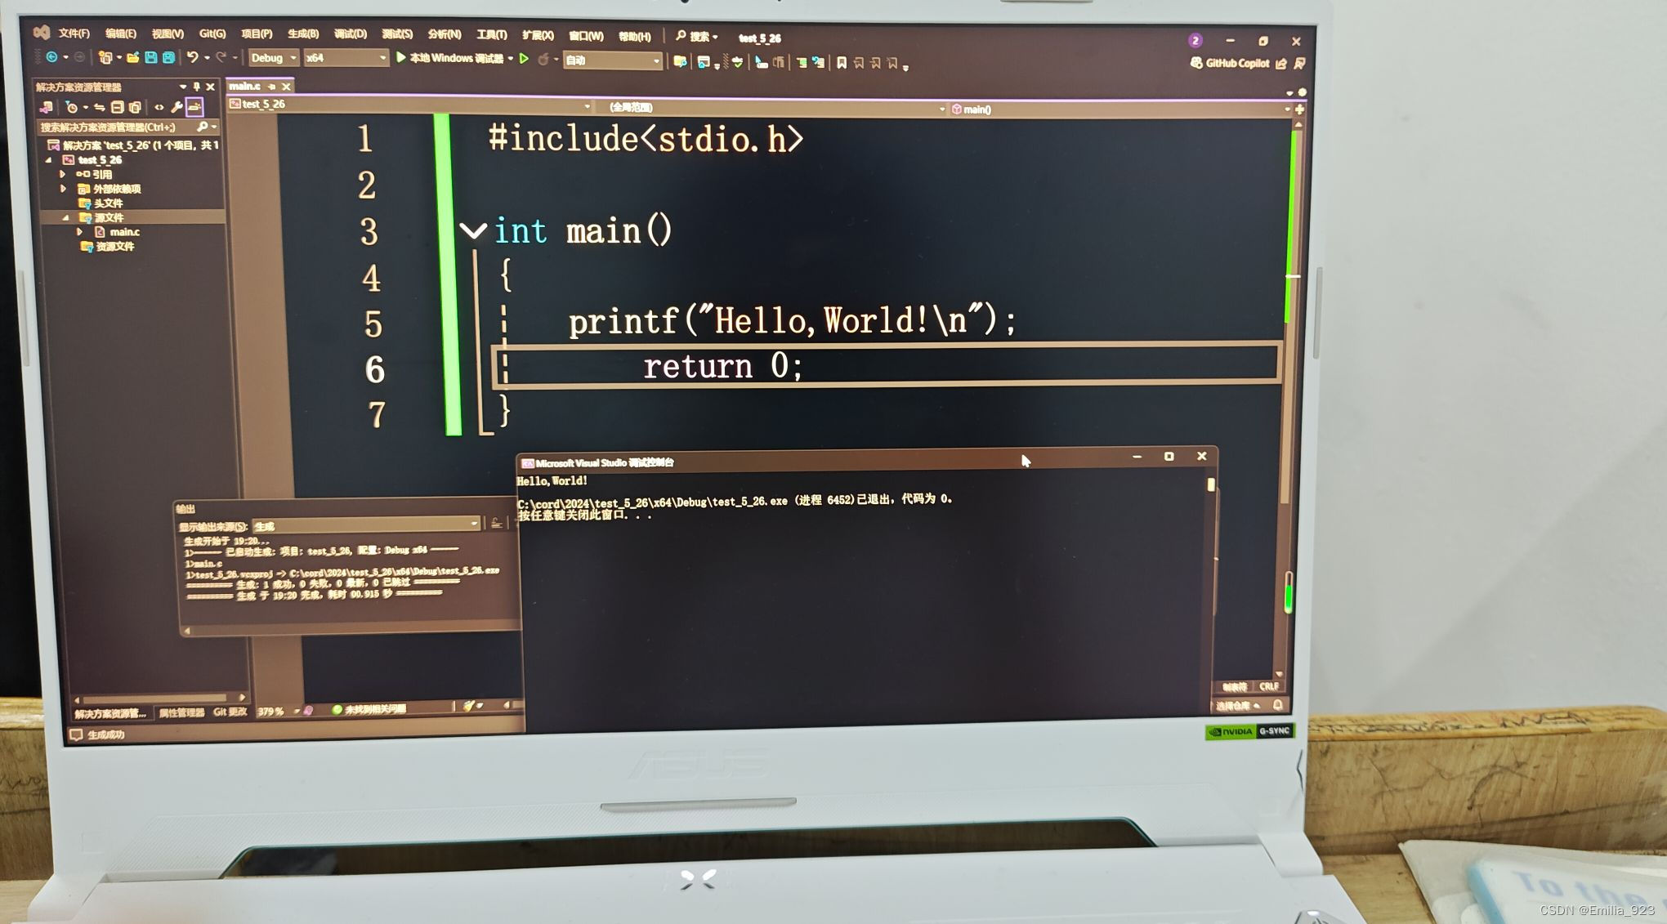1667x924 pixels.
Task: Open the GitHub Copilot badge
Action: (x=1230, y=63)
